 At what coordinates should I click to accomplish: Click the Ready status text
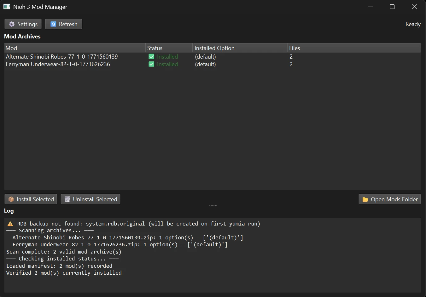click(x=413, y=24)
